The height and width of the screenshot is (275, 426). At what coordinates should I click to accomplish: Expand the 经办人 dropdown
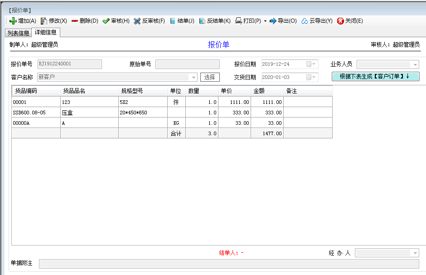415,253
